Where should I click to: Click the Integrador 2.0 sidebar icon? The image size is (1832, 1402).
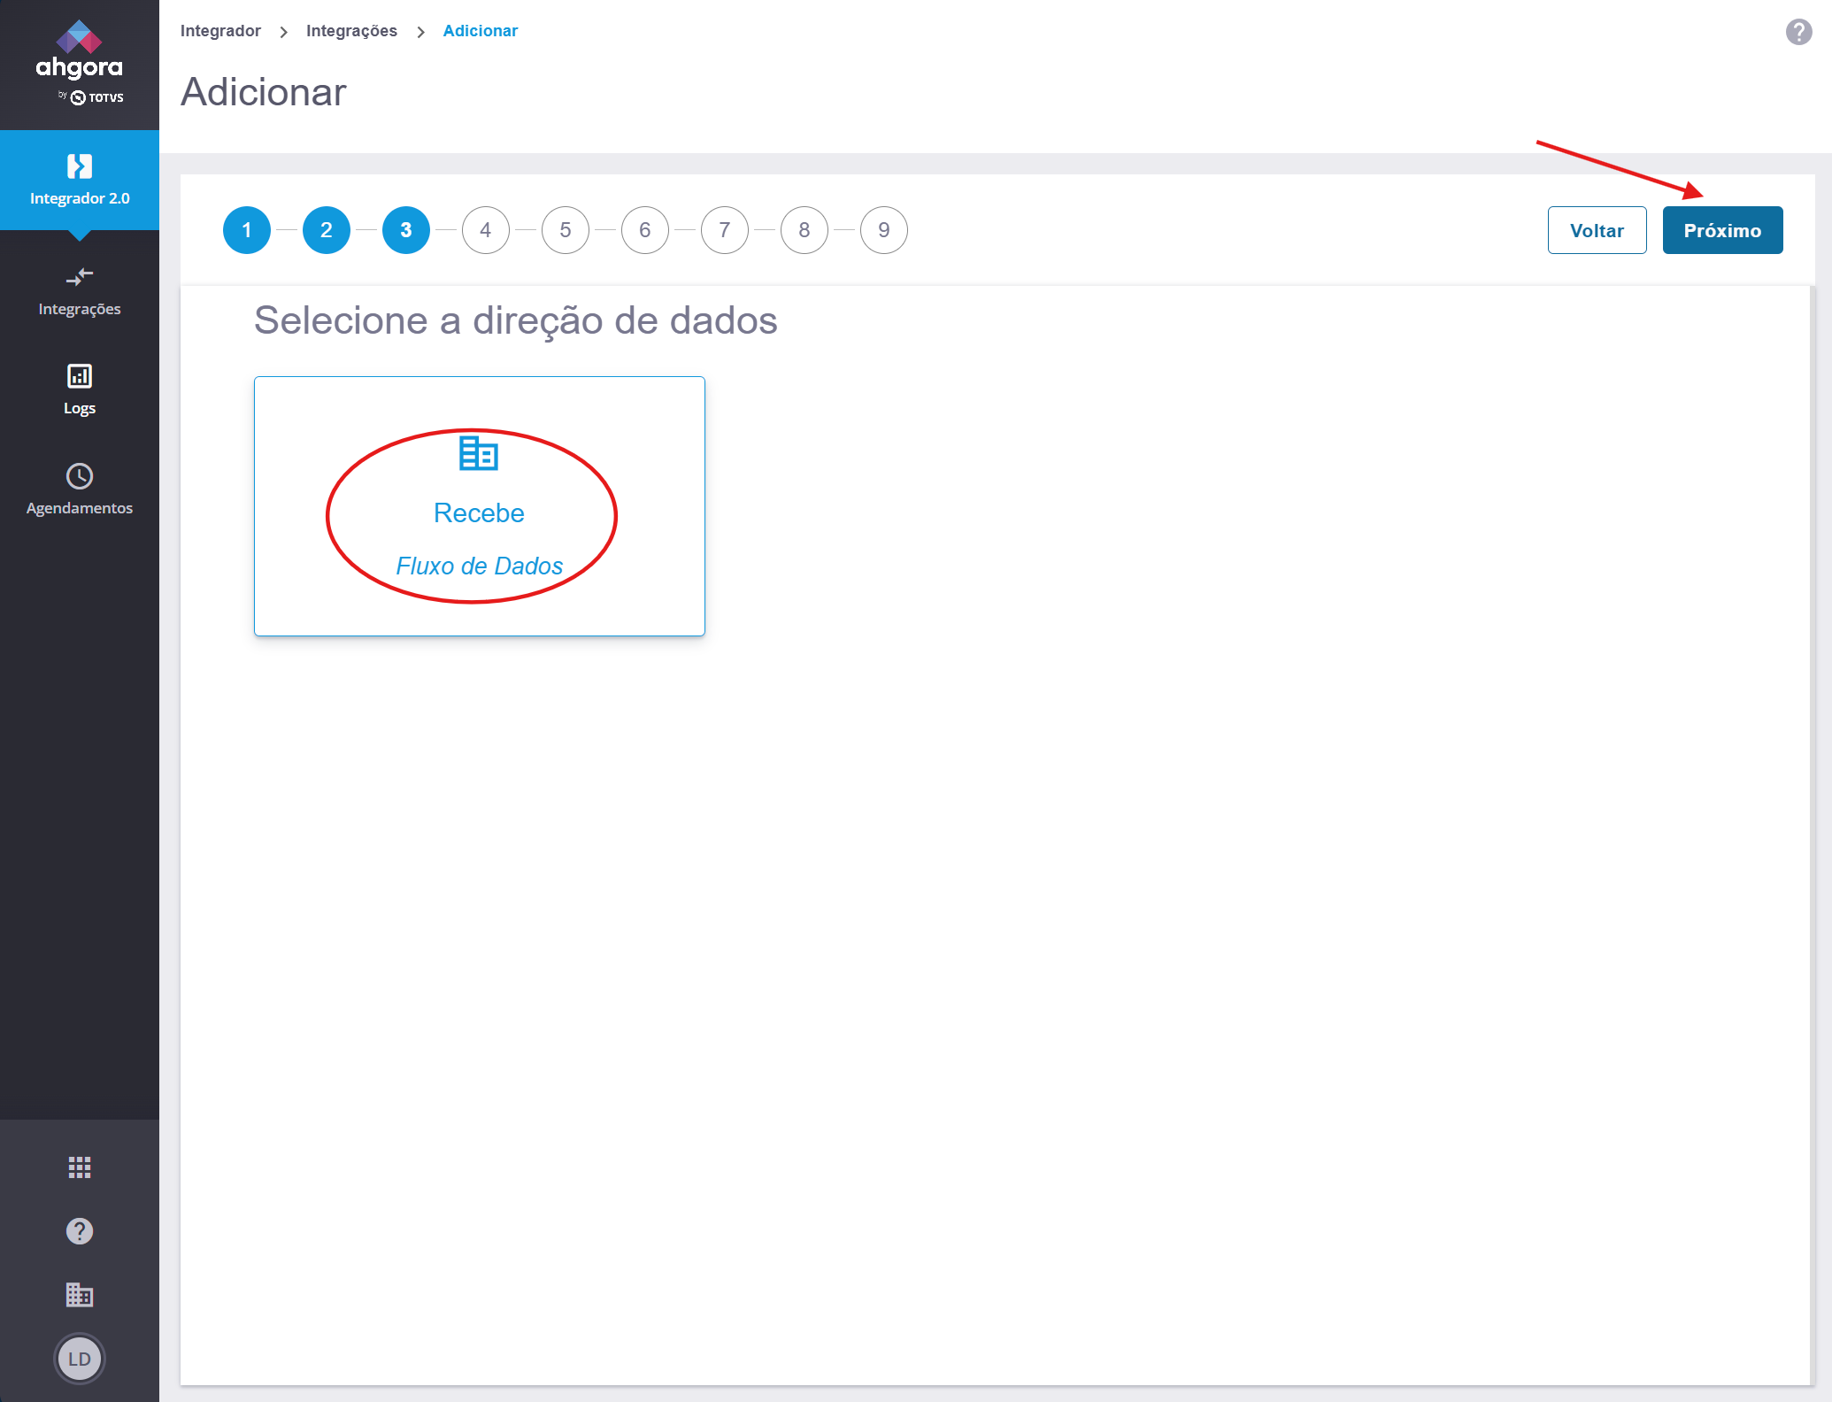80,166
